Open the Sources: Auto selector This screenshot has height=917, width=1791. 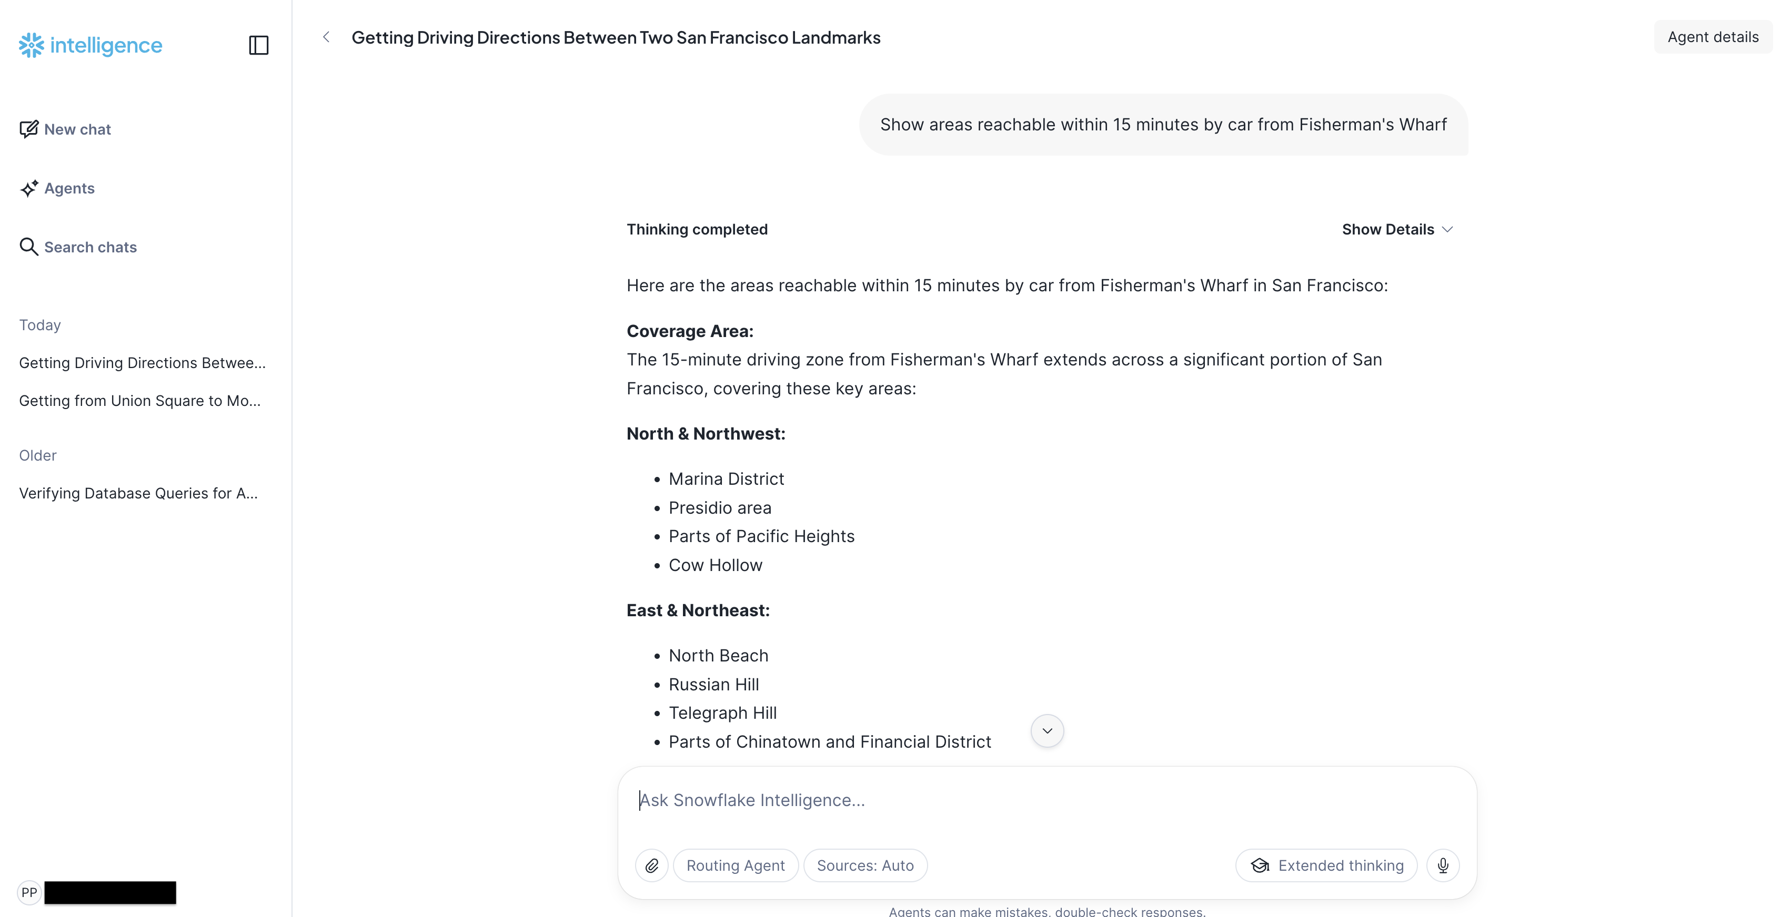tap(865, 865)
